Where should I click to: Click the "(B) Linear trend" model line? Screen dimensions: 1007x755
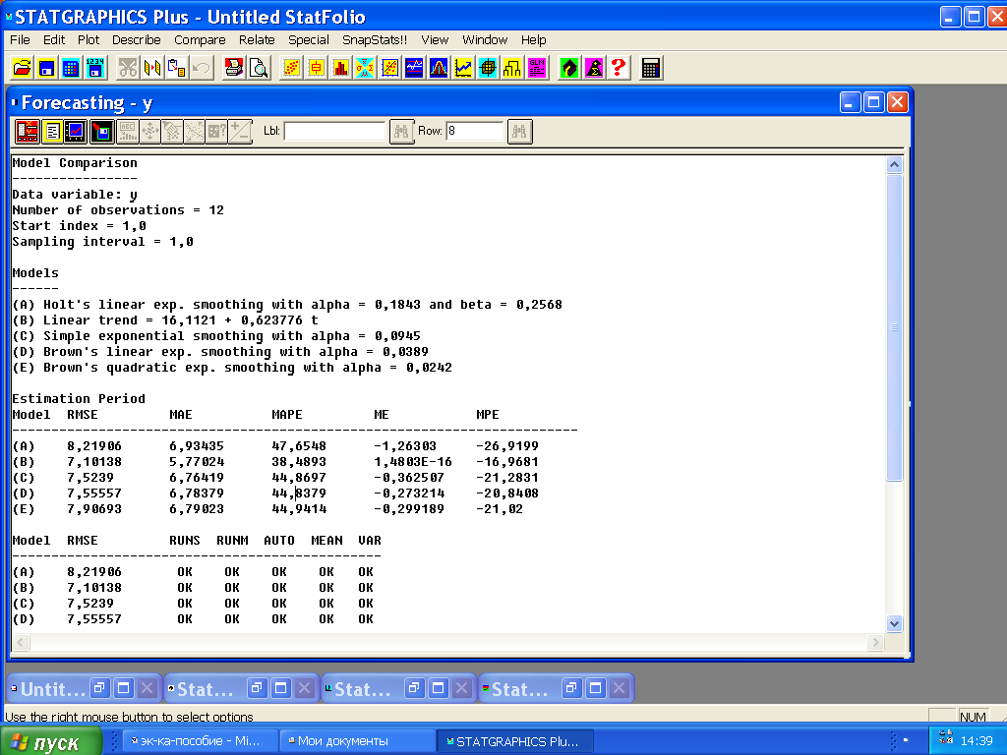click(165, 320)
